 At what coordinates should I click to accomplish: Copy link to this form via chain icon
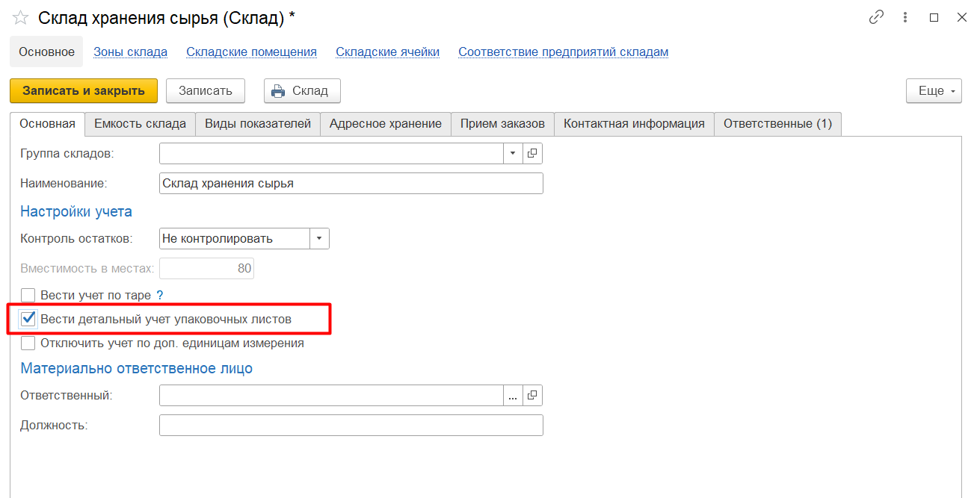point(876,18)
